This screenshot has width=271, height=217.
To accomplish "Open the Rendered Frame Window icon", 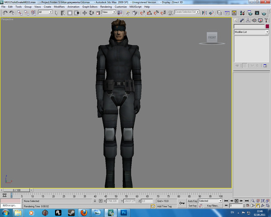I will [x=257, y=13].
